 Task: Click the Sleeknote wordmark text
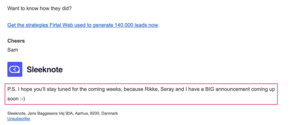45,69
